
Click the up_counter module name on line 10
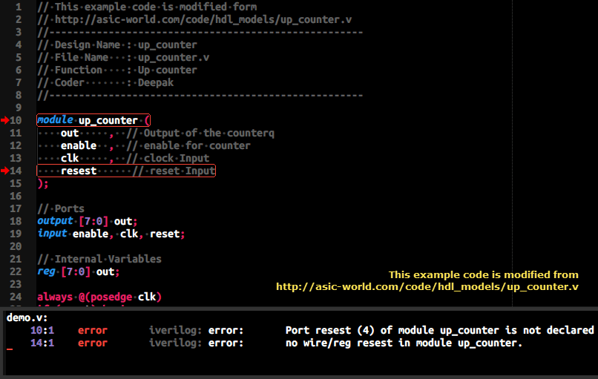coord(108,120)
